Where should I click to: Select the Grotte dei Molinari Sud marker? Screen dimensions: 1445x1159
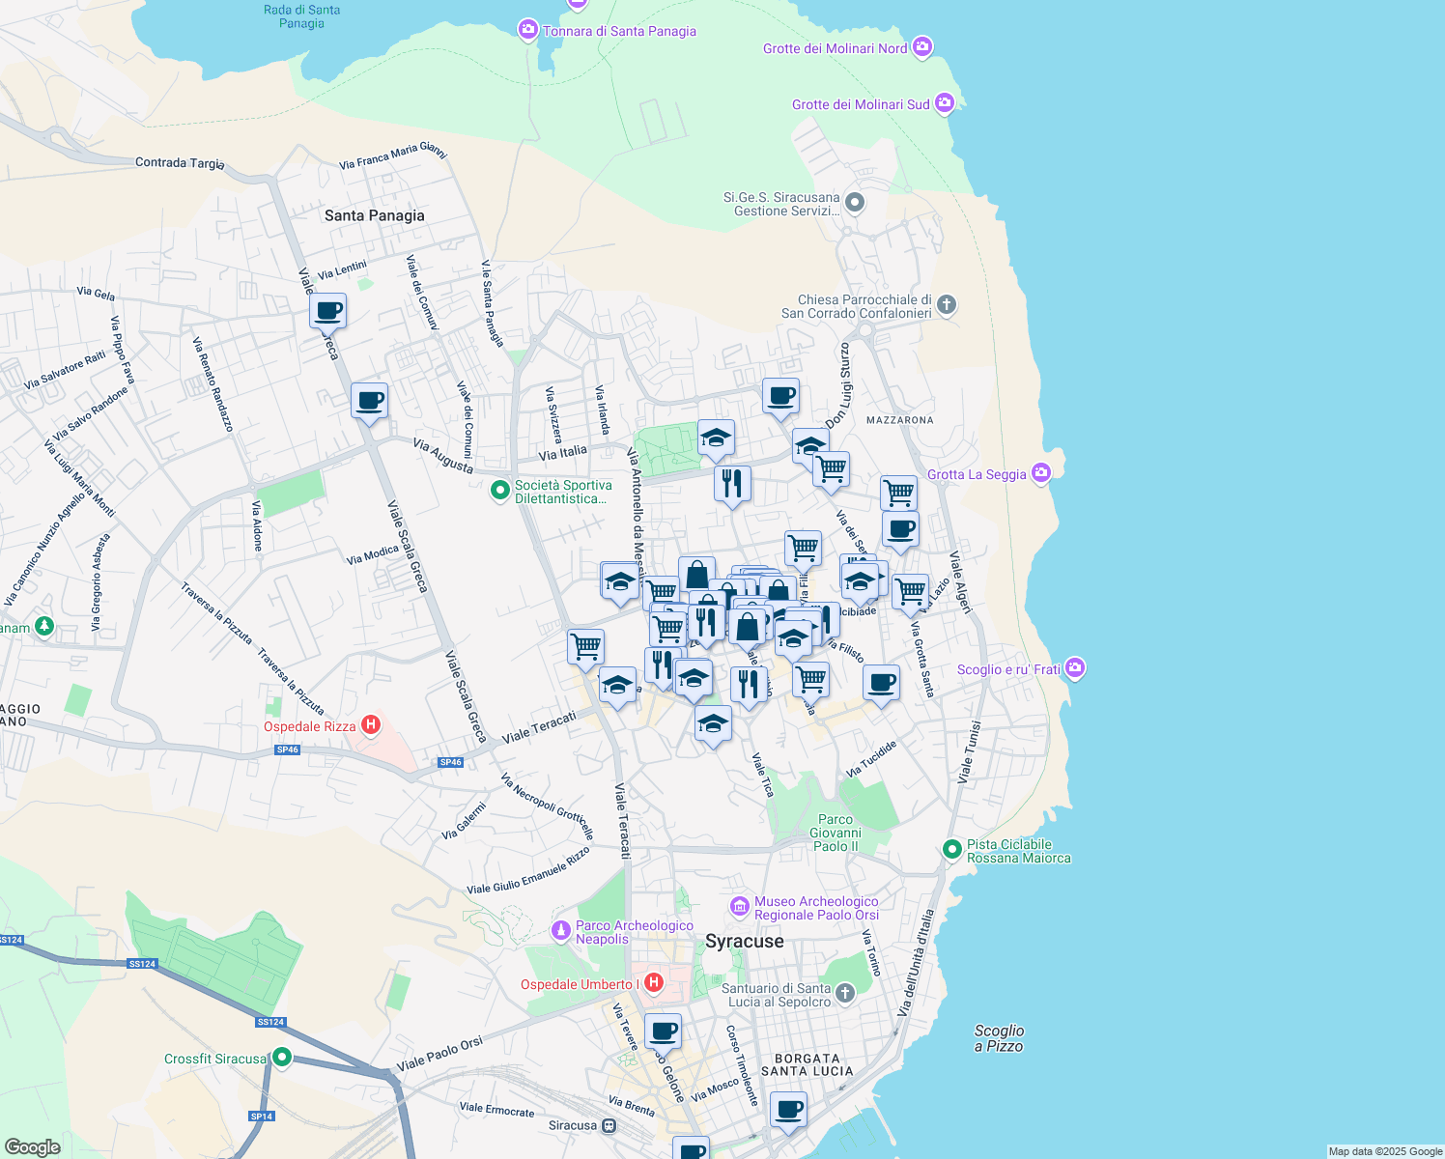coord(945,102)
